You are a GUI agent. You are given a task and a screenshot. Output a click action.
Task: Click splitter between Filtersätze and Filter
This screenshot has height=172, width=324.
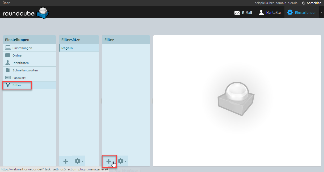[x=101, y=101]
